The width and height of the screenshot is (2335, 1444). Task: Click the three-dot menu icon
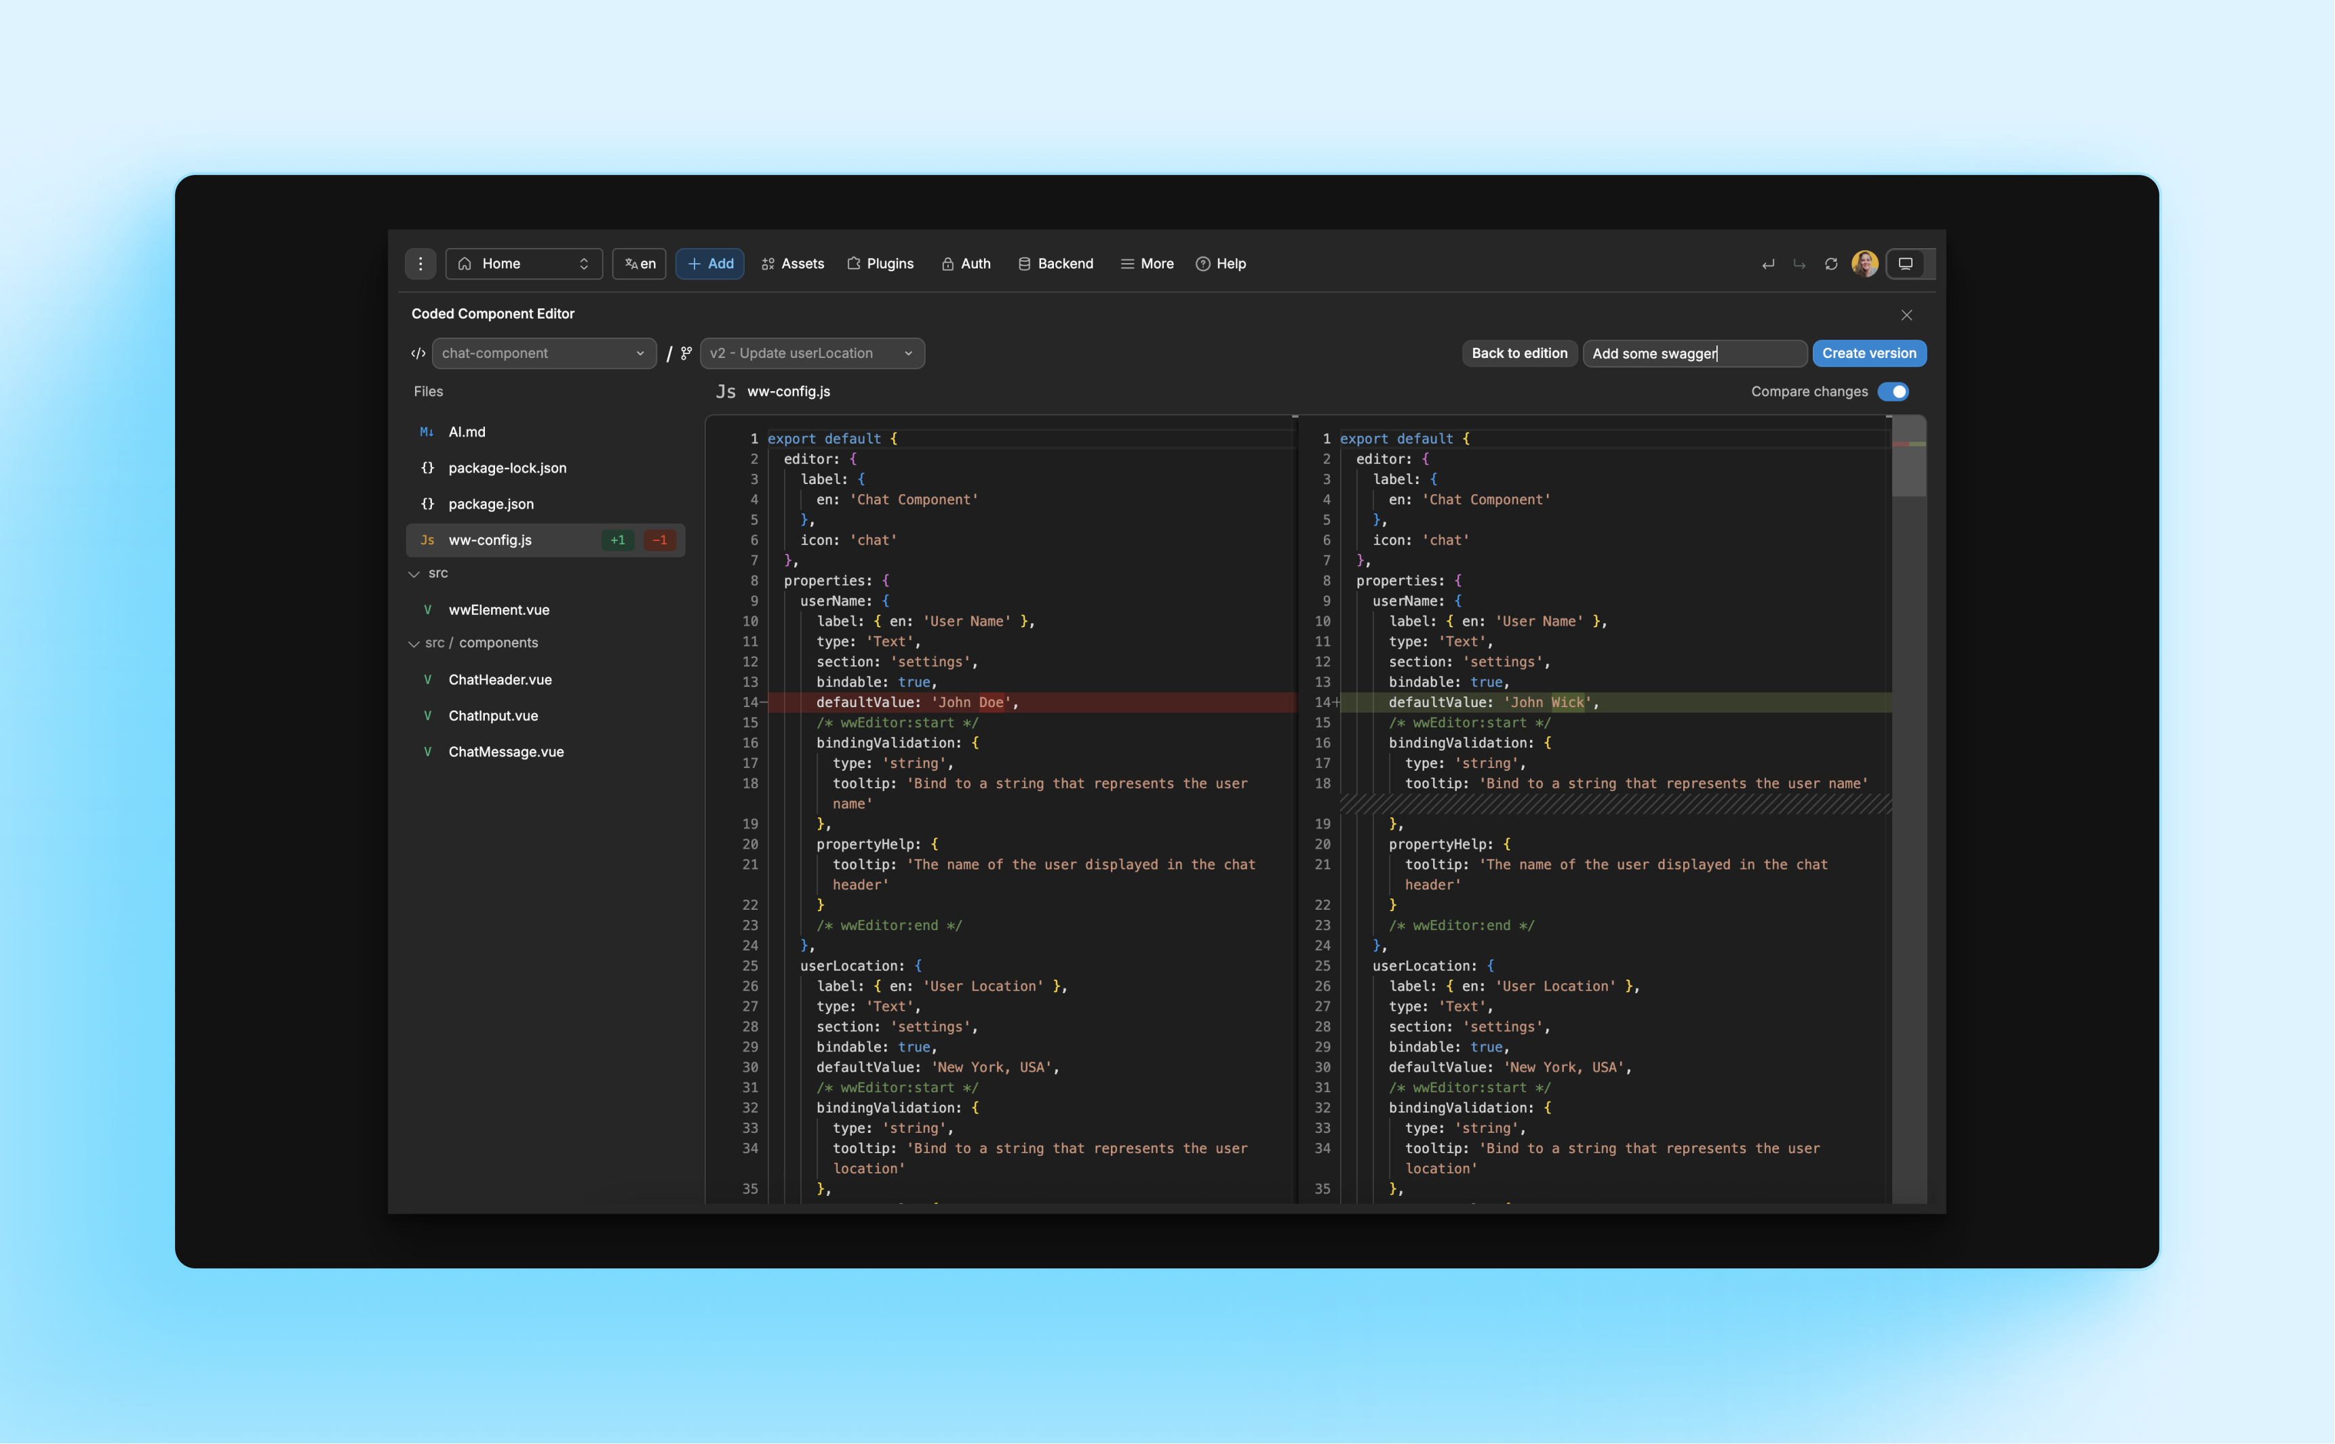pyautogui.click(x=420, y=264)
